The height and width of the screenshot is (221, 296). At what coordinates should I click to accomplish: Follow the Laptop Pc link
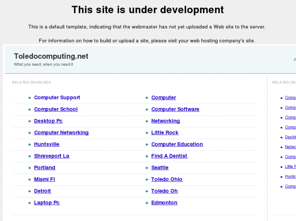(x=47, y=203)
